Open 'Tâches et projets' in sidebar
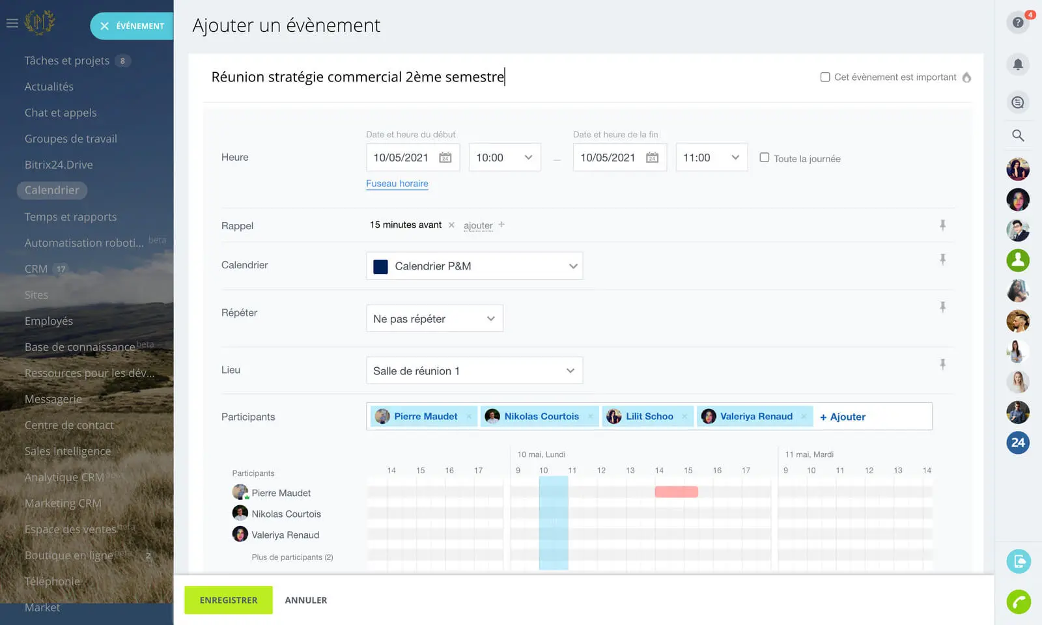 pyautogui.click(x=67, y=61)
